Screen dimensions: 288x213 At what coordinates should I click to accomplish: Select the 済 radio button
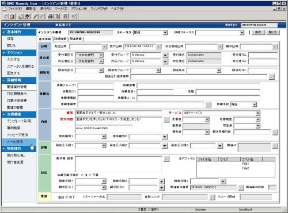point(82,175)
